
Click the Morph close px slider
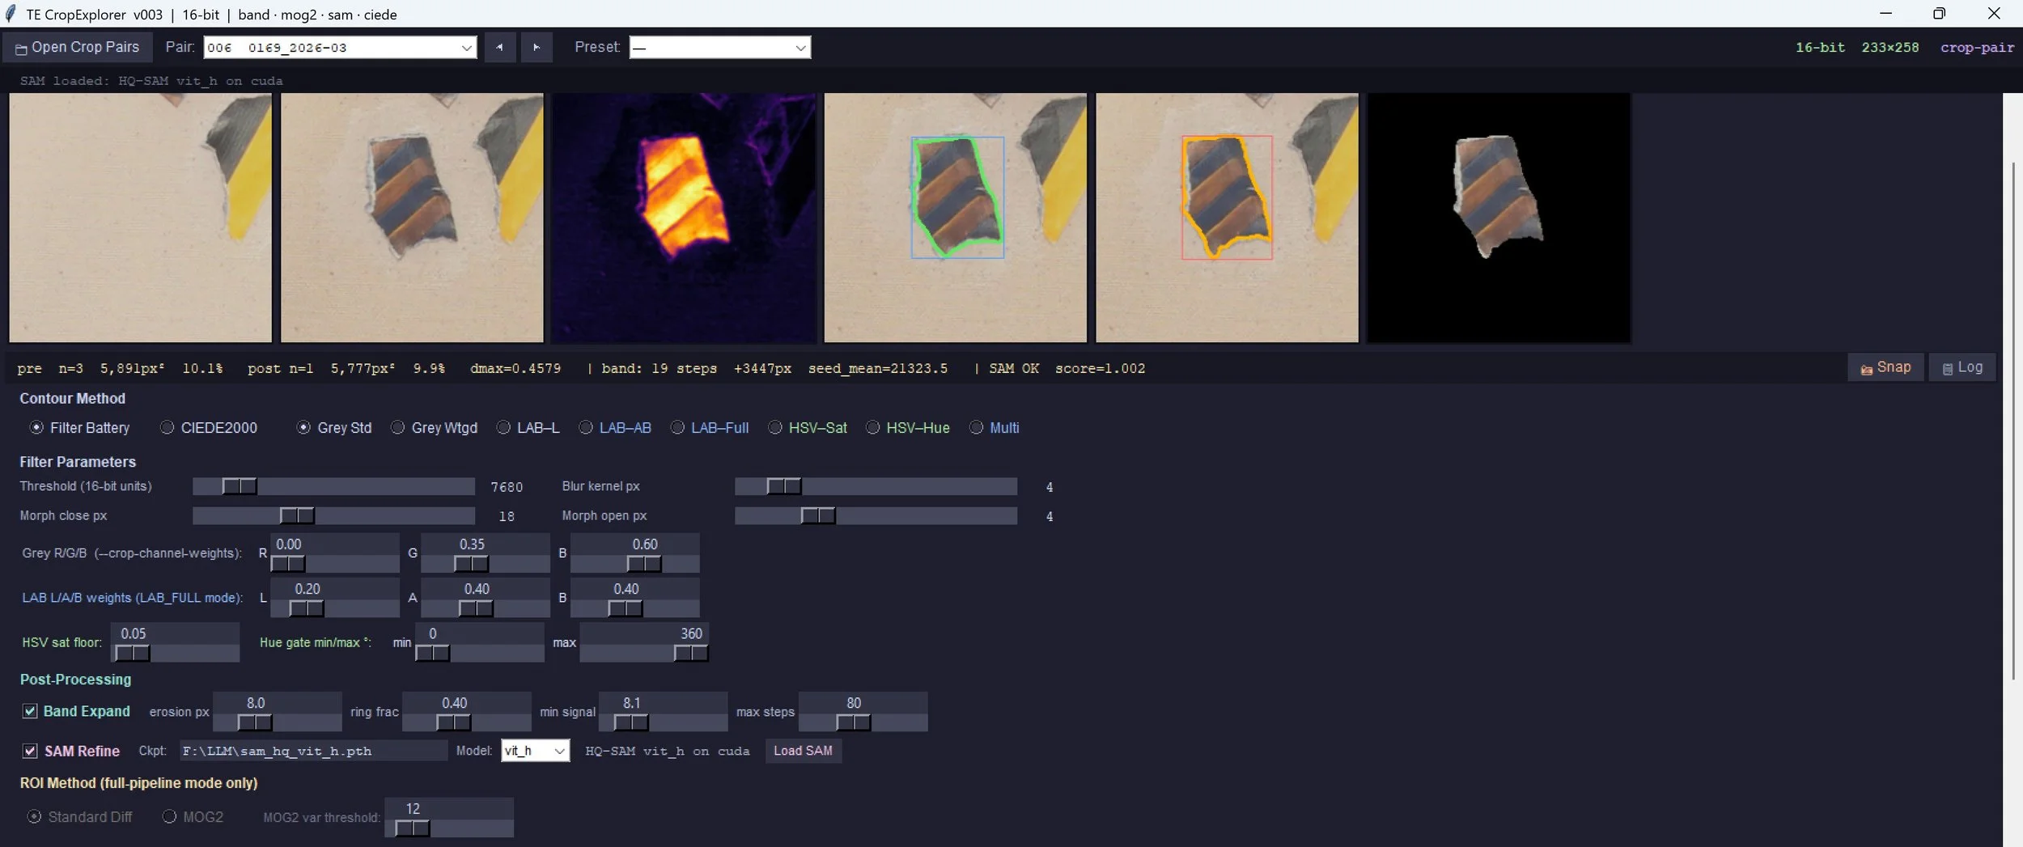(x=333, y=515)
